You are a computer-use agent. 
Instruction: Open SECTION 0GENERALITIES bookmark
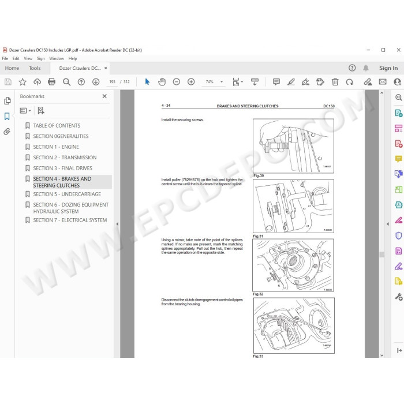[x=61, y=136]
